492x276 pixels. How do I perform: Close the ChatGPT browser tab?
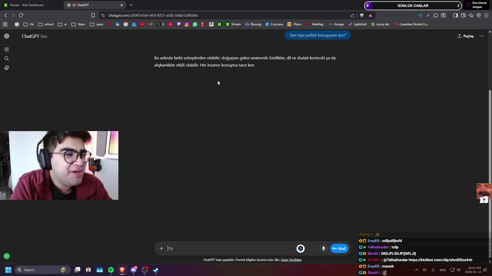[122, 5]
